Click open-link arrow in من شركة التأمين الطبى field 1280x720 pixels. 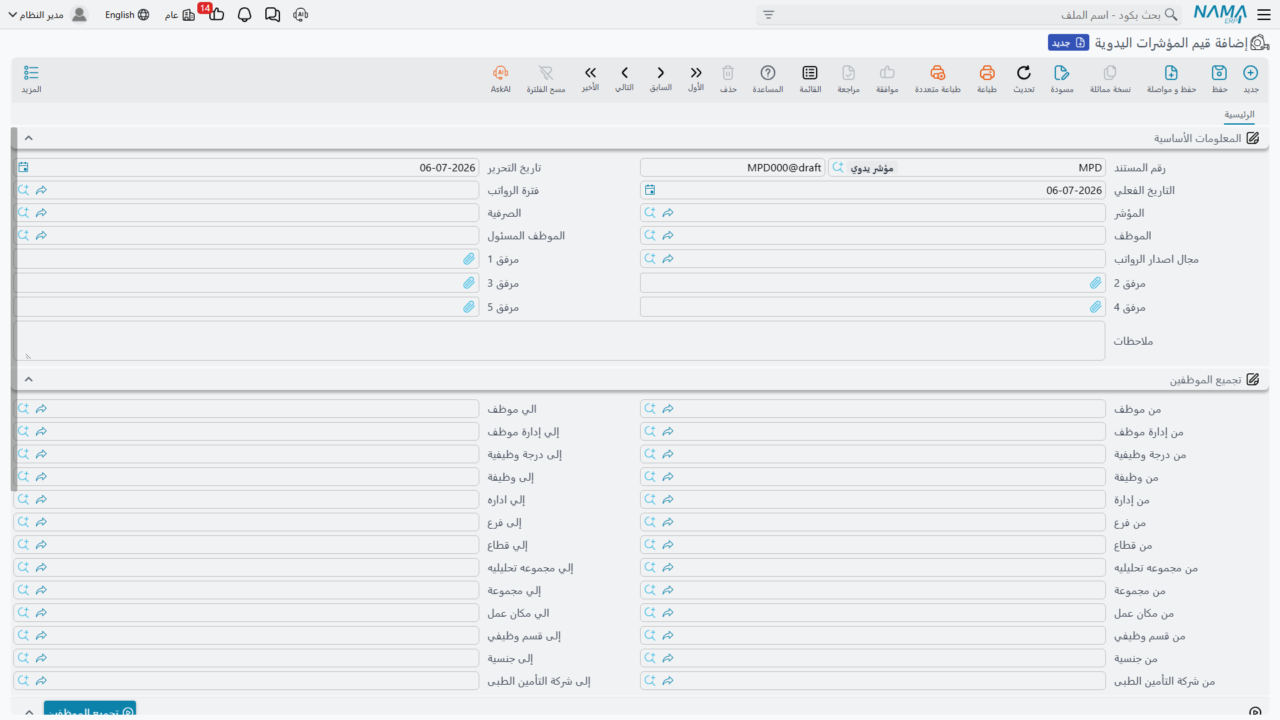point(668,681)
